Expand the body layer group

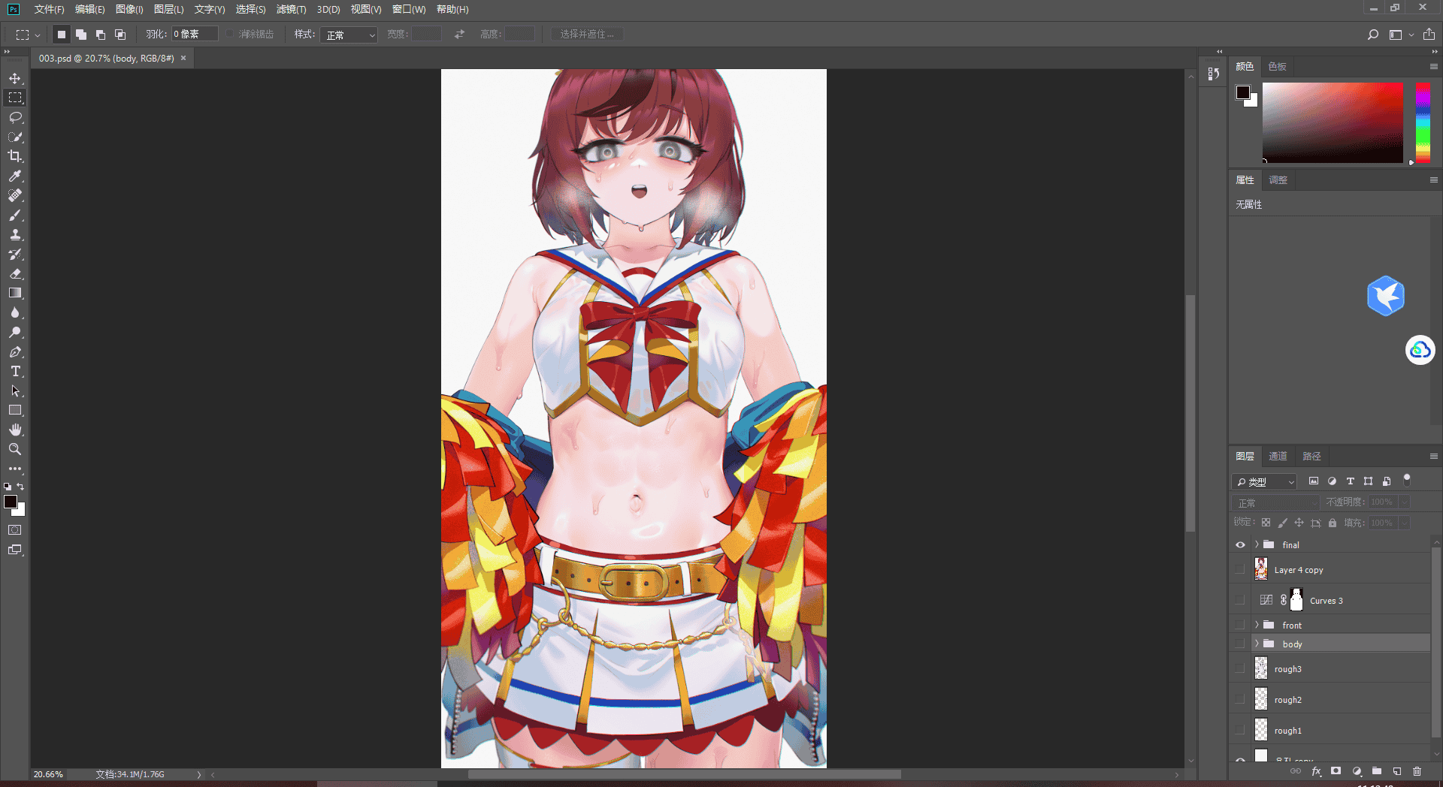[1257, 644]
